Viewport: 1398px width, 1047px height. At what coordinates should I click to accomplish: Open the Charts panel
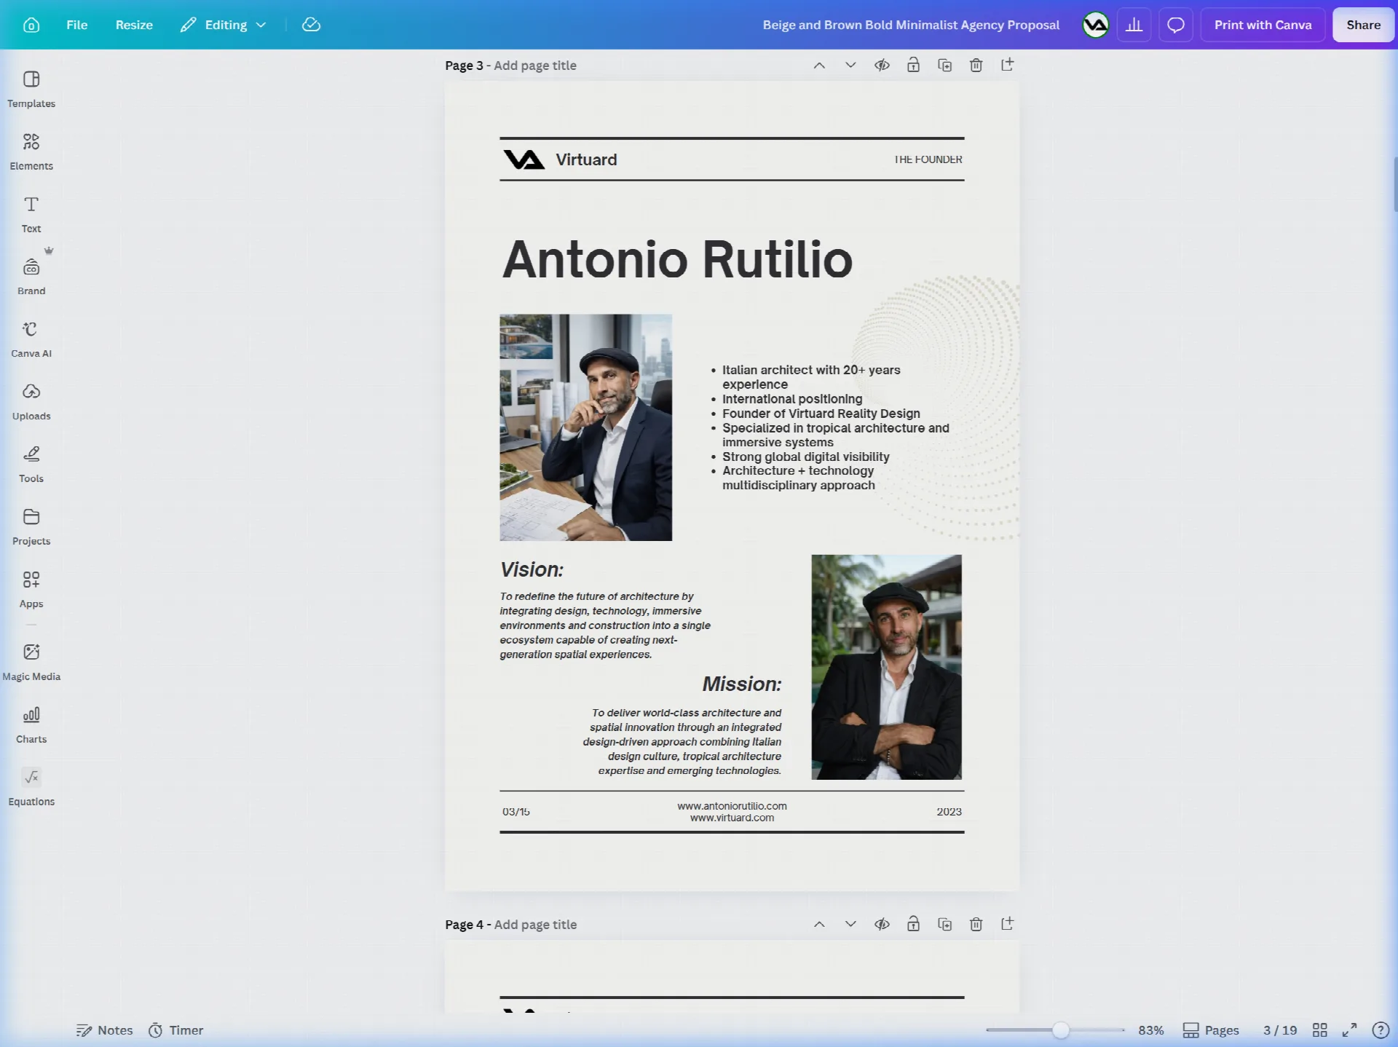pos(31,724)
